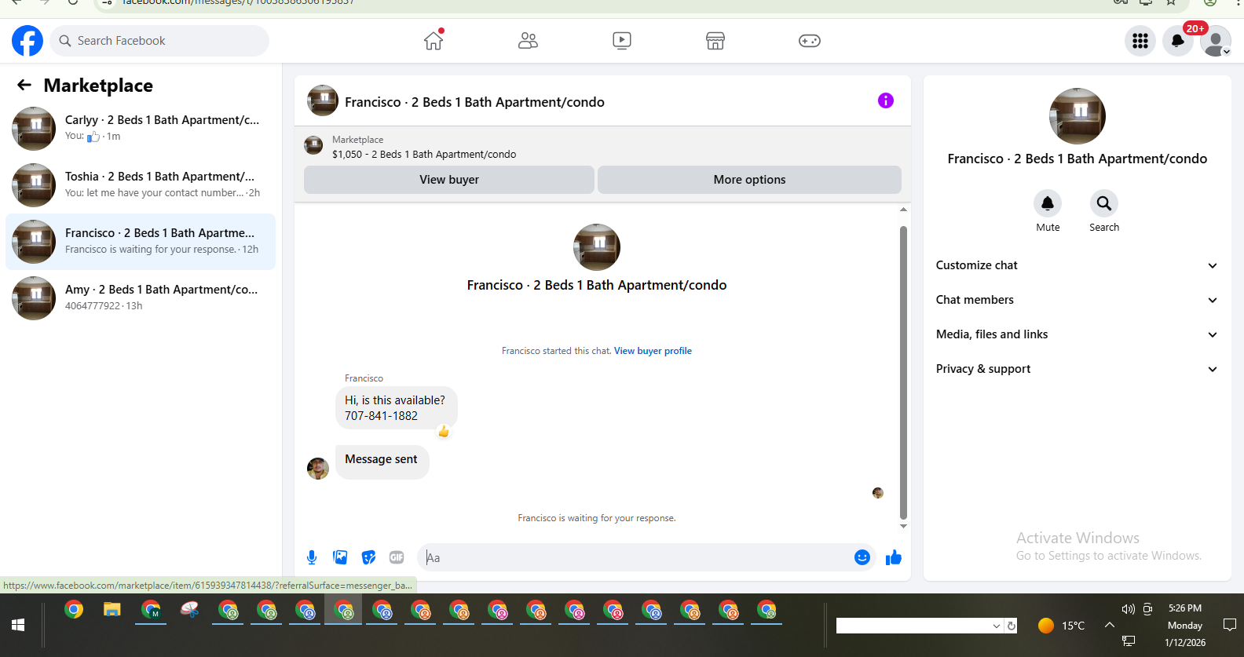
Task: Click the View buyer button
Action: [449, 180]
